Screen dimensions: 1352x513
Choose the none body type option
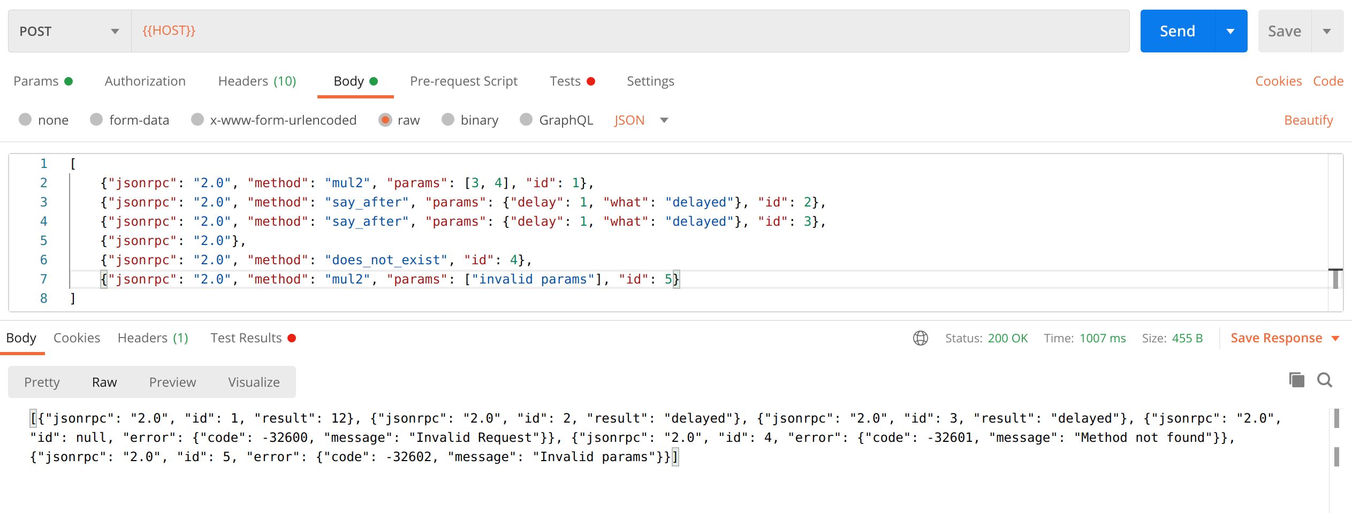[25, 120]
